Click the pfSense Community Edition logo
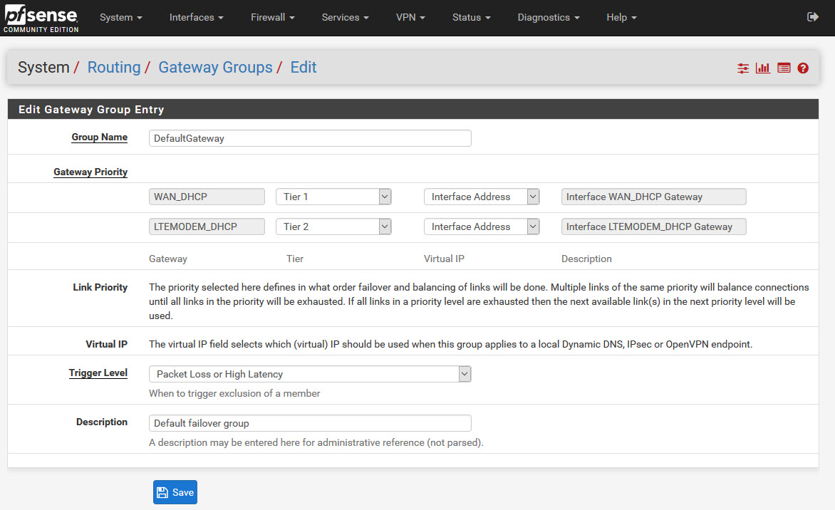The width and height of the screenshot is (835, 510). (x=40, y=18)
